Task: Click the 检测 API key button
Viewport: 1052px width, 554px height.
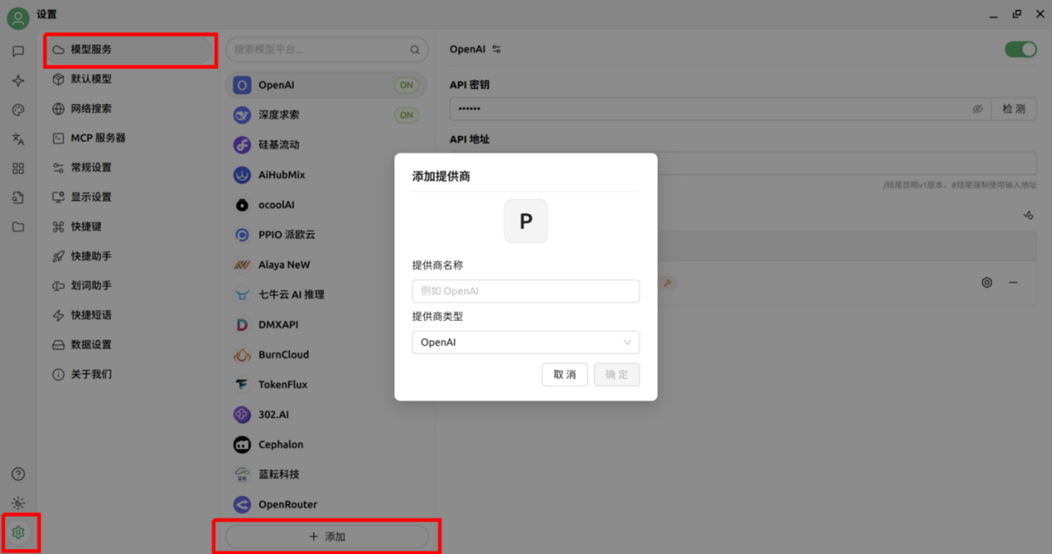Action: click(x=1014, y=109)
